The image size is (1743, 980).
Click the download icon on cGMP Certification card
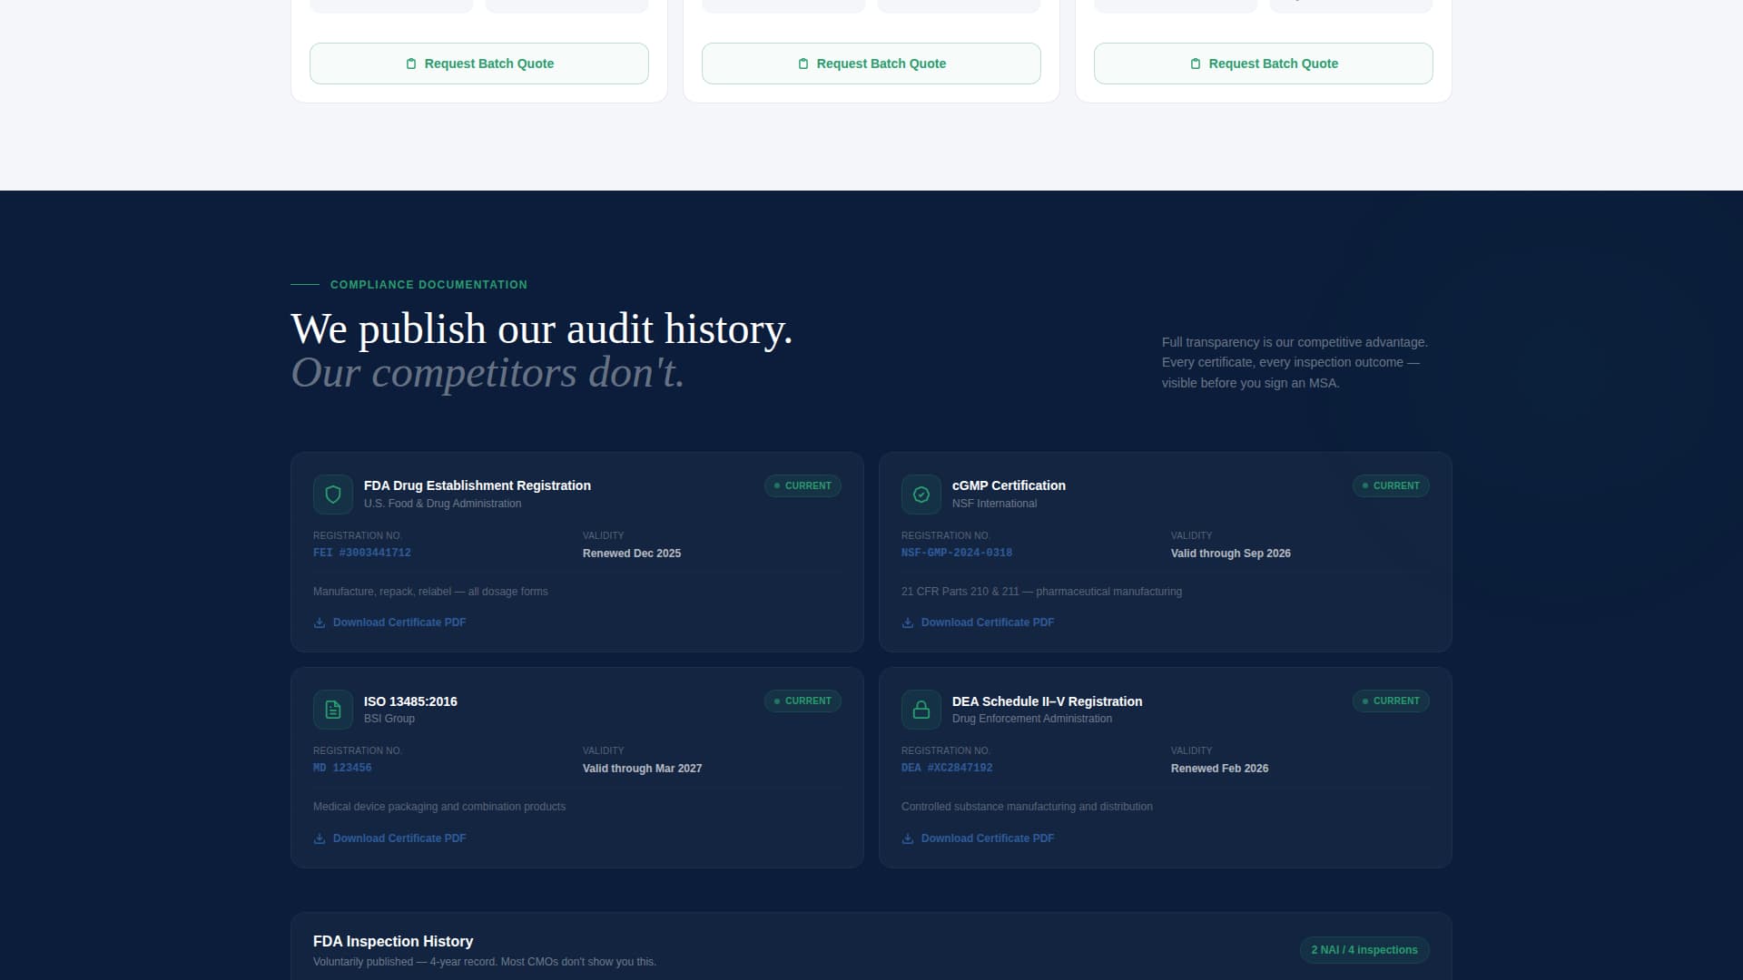pyautogui.click(x=907, y=622)
